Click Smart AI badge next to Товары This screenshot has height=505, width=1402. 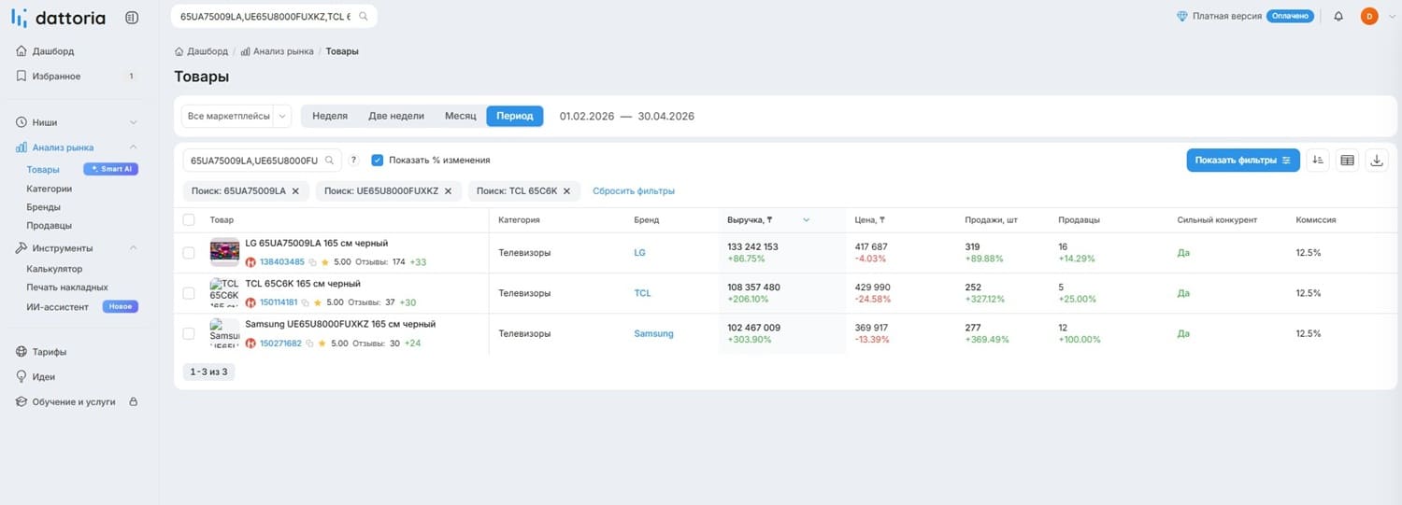(x=110, y=169)
